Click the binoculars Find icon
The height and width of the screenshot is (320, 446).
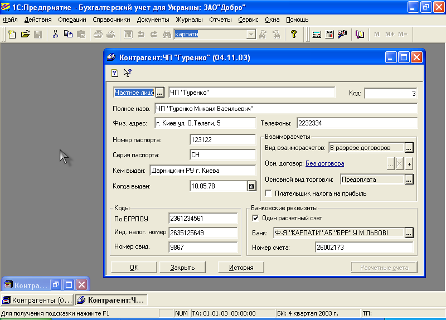pos(167,35)
